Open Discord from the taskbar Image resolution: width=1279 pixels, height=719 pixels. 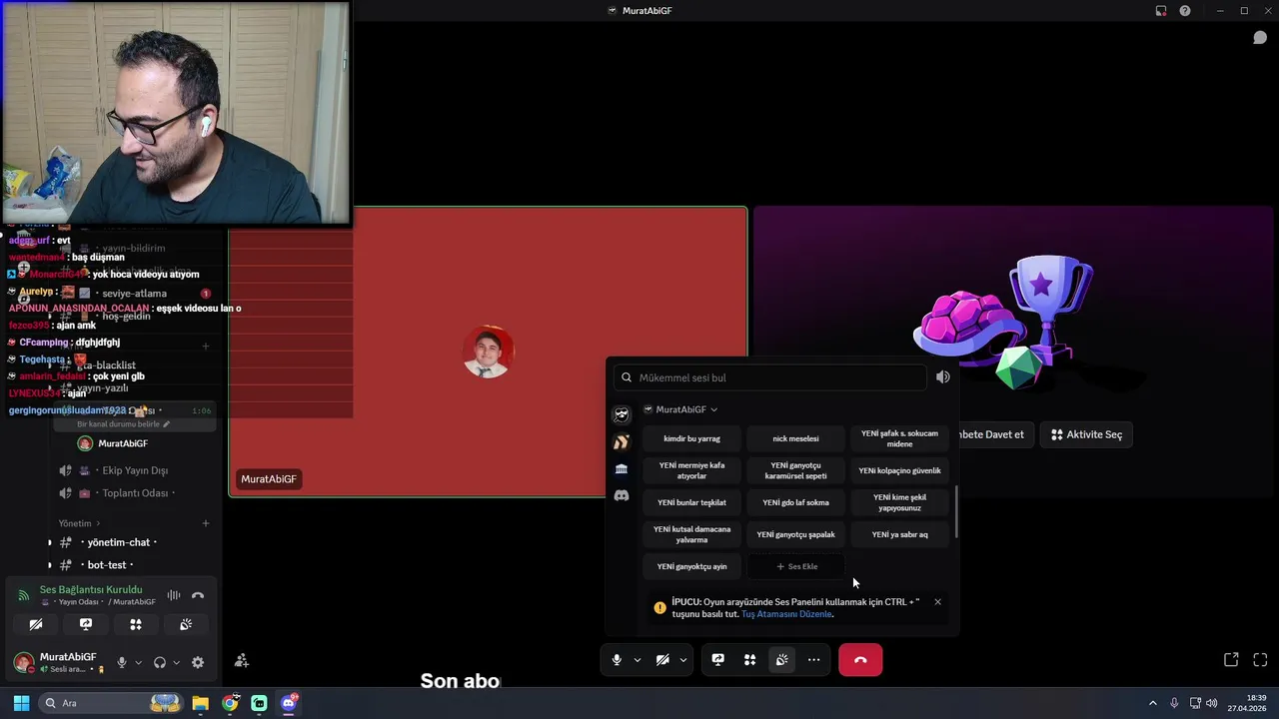289,703
